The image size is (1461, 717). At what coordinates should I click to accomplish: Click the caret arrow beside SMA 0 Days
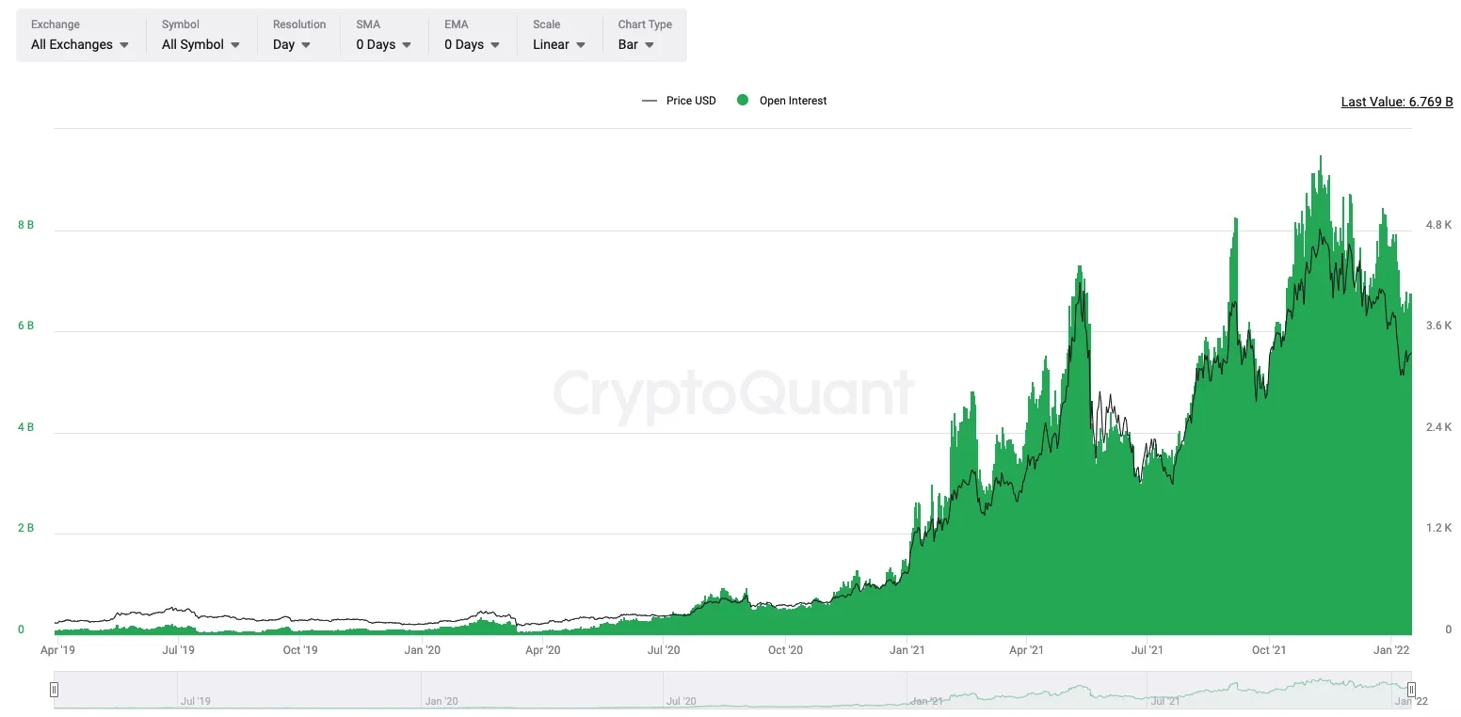[x=407, y=45]
